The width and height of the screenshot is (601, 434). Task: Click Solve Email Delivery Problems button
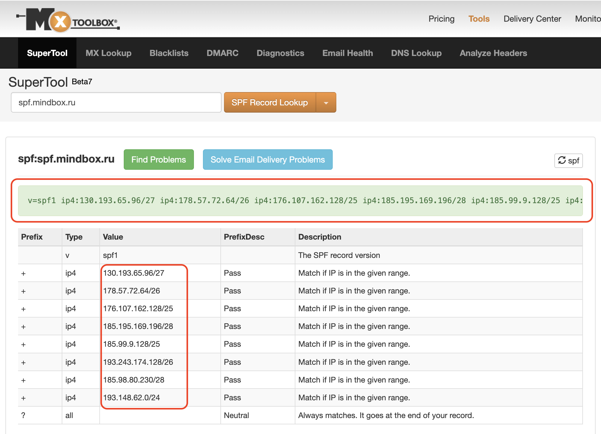point(268,160)
